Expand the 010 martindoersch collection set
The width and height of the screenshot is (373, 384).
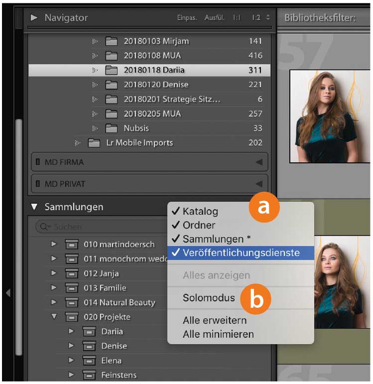(54, 244)
